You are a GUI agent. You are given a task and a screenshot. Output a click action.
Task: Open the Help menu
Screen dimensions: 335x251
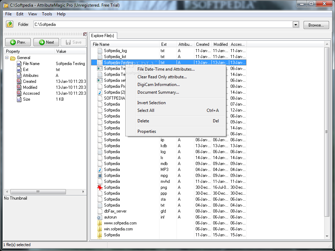point(61,14)
